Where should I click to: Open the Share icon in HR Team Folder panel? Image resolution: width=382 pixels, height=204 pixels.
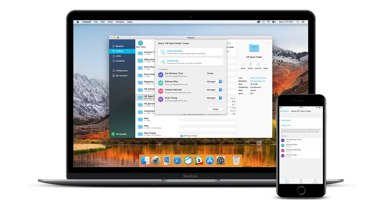pyautogui.click(x=250, y=64)
